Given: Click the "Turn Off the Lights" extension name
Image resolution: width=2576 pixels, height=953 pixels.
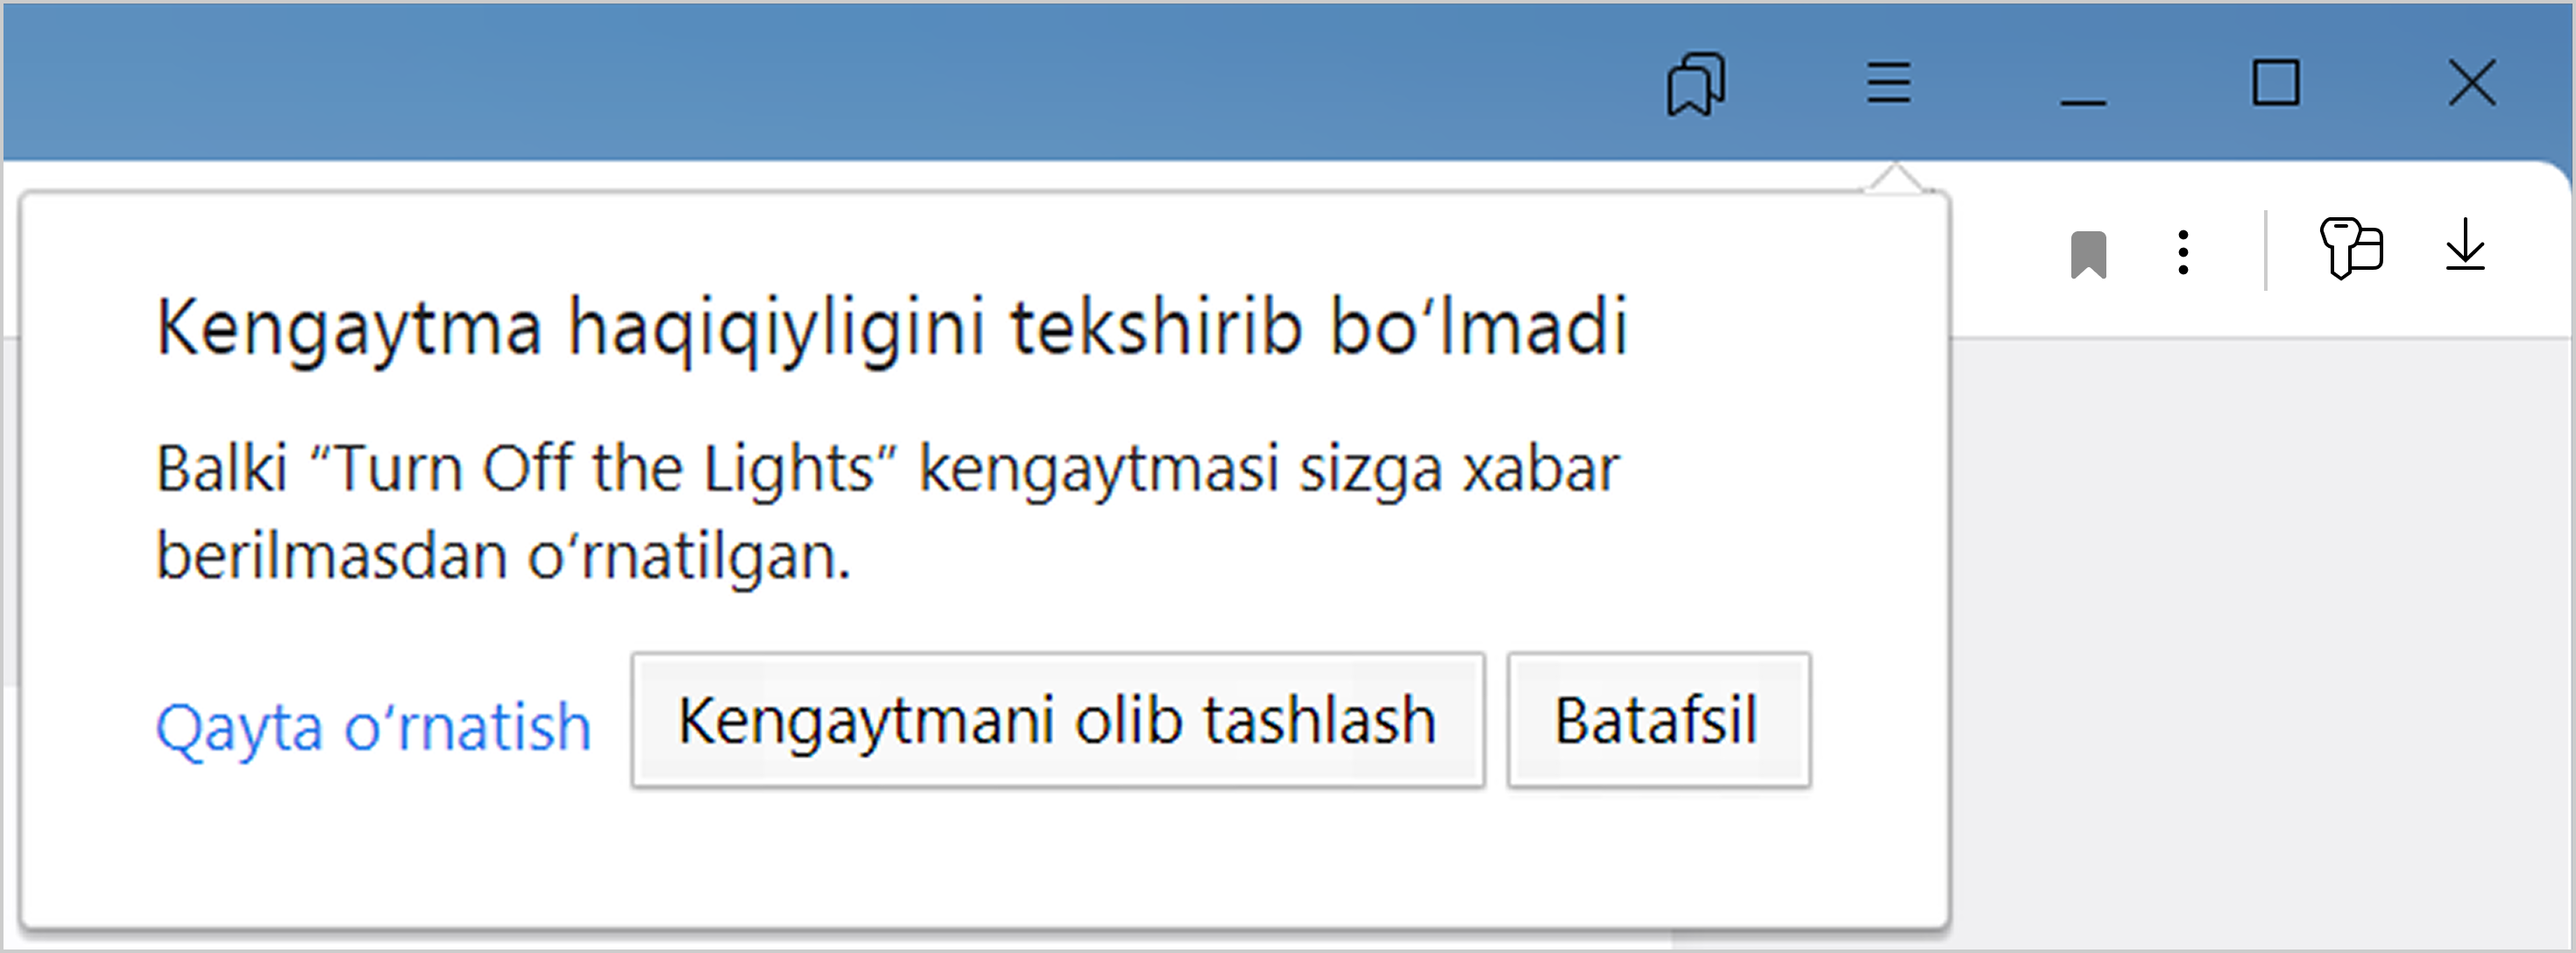Looking at the screenshot, I should pyautogui.click(x=603, y=468).
